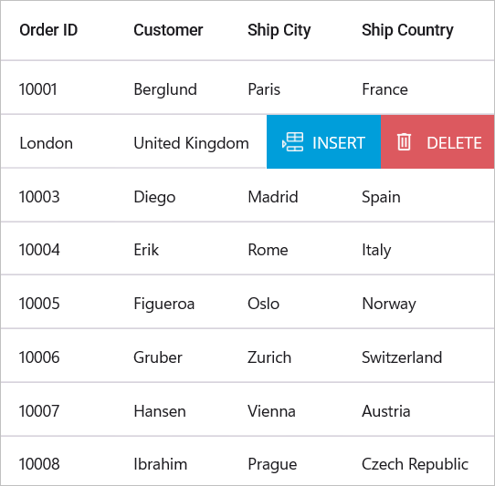Tap the INSERT button label
Viewport: 495px width, 486px height.
tap(339, 143)
